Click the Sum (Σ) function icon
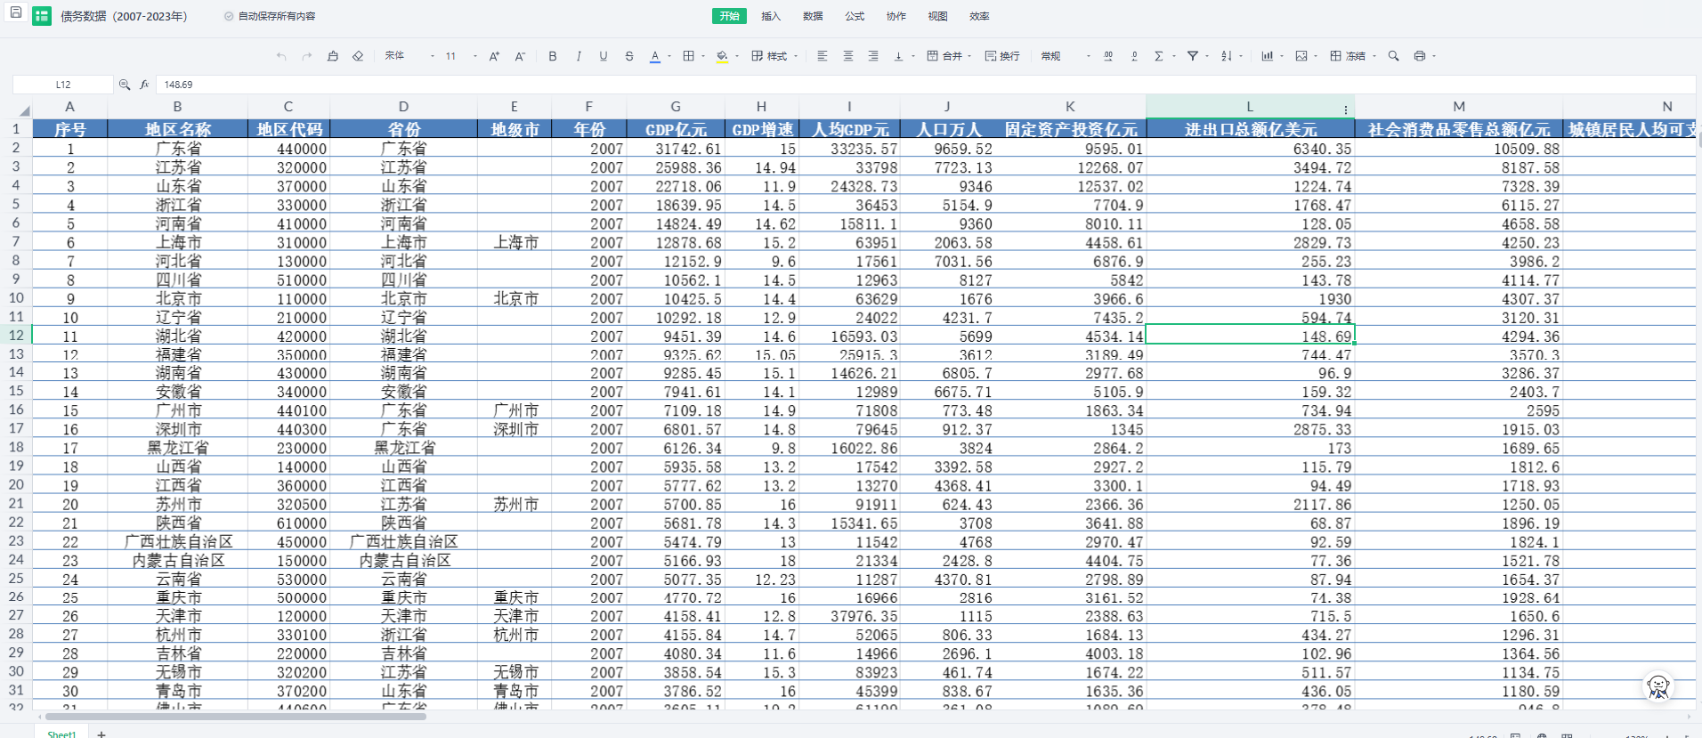 (x=1158, y=56)
